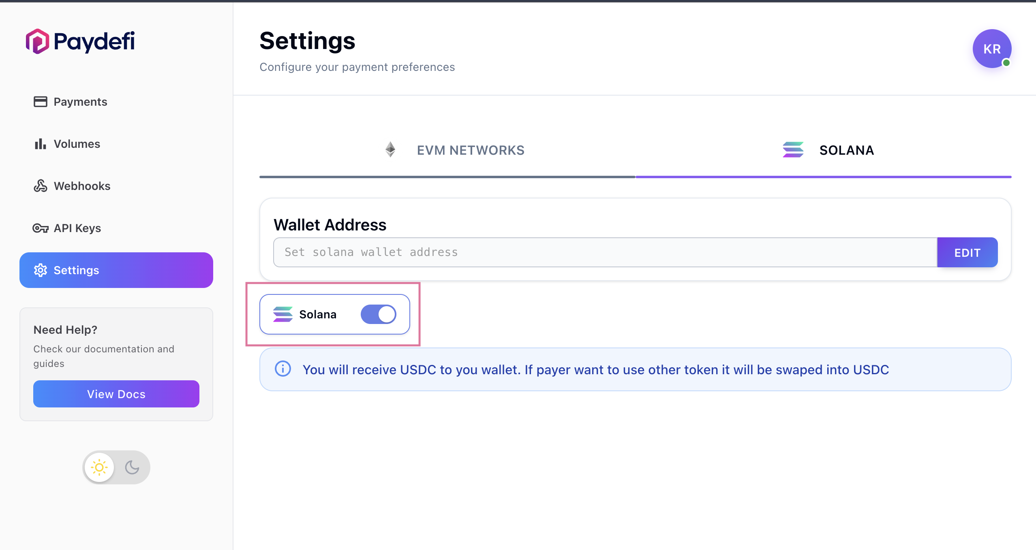Open the KR user avatar menu
The width and height of the screenshot is (1036, 550).
coord(992,49)
